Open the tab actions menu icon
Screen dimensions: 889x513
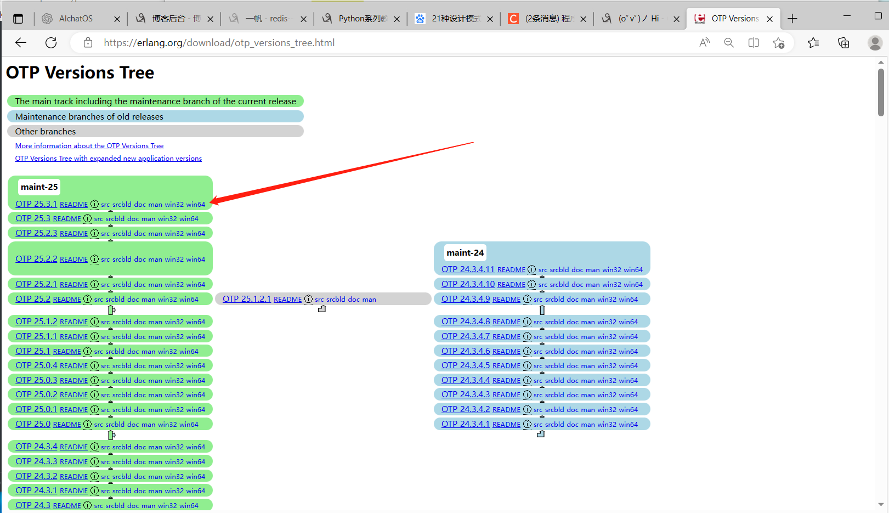point(18,19)
